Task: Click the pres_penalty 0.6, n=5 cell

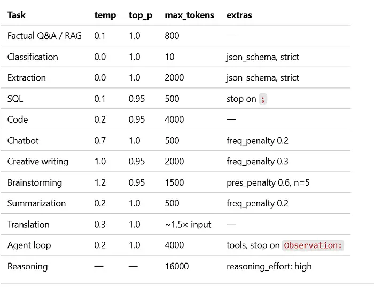Action: coord(268,182)
